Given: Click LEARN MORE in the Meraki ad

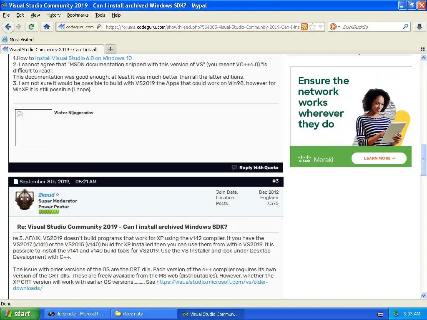Looking at the screenshot, I should pyautogui.click(x=379, y=158).
